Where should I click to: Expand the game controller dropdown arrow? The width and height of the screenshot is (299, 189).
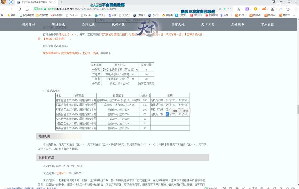click(x=267, y=9)
